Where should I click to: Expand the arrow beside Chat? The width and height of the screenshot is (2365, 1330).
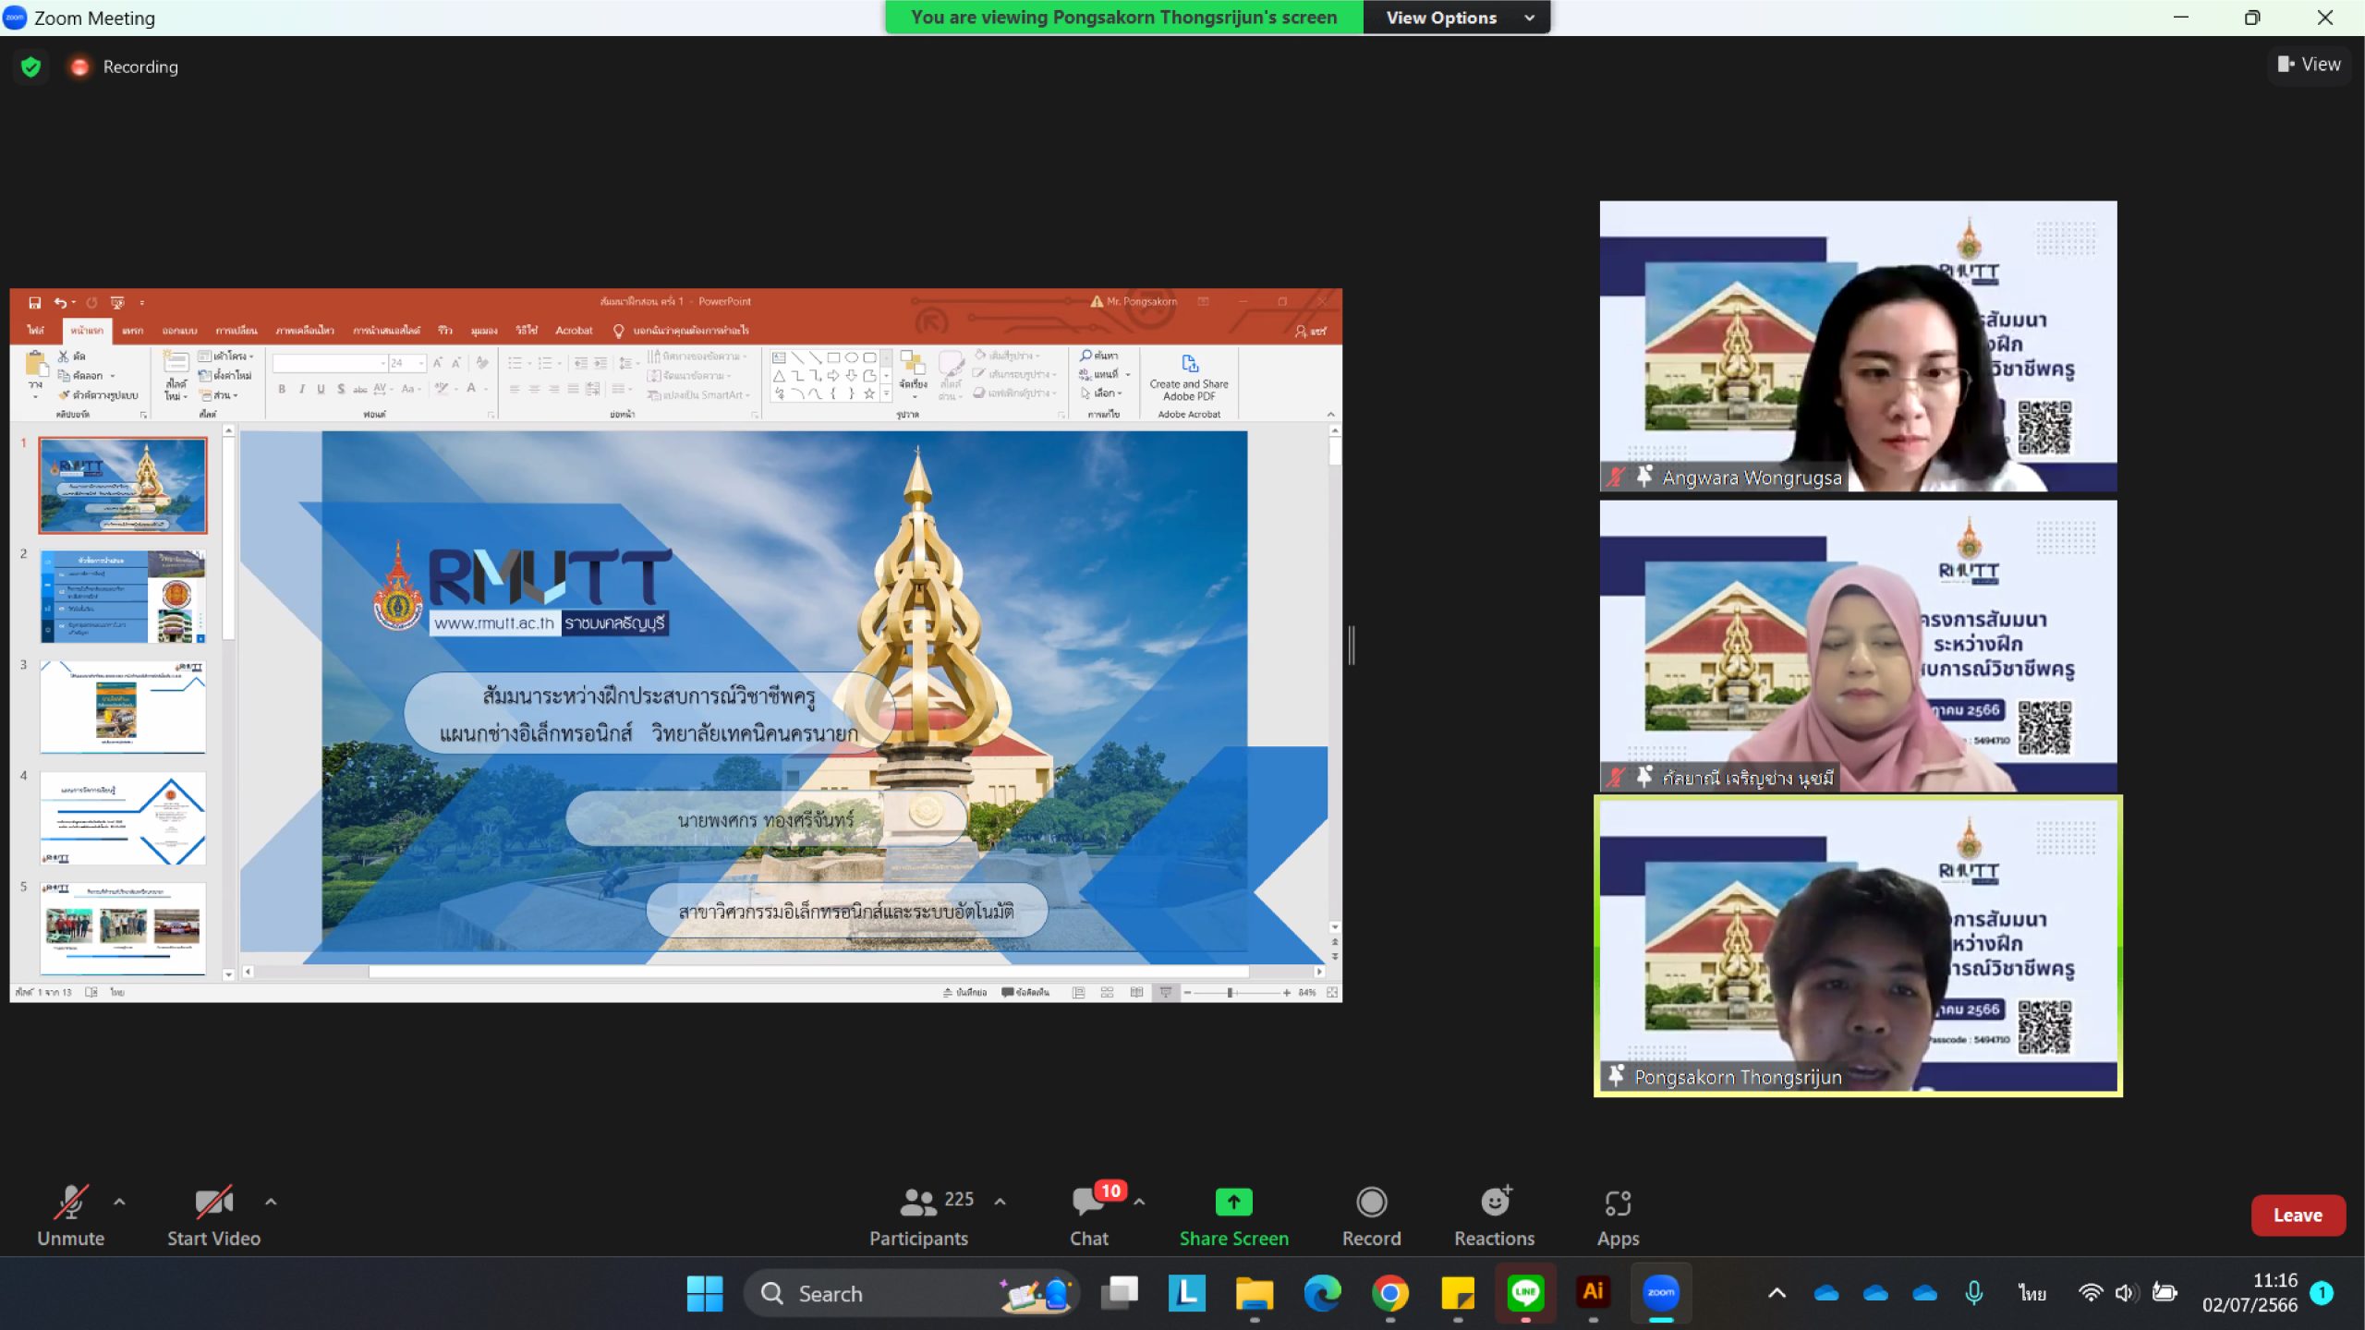click(1139, 1202)
